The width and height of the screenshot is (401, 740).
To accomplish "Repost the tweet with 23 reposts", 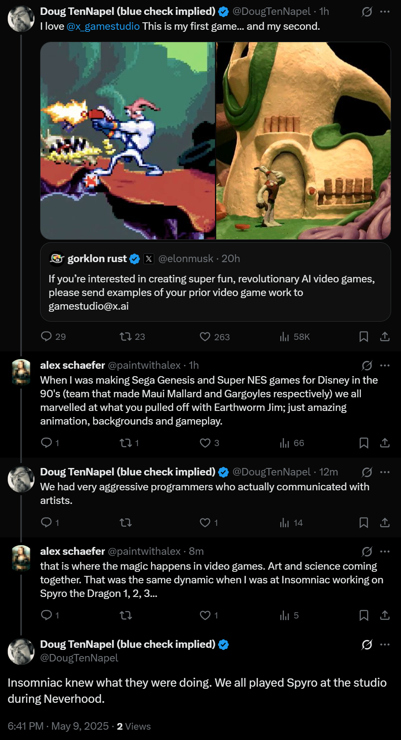I will [x=126, y=337].
